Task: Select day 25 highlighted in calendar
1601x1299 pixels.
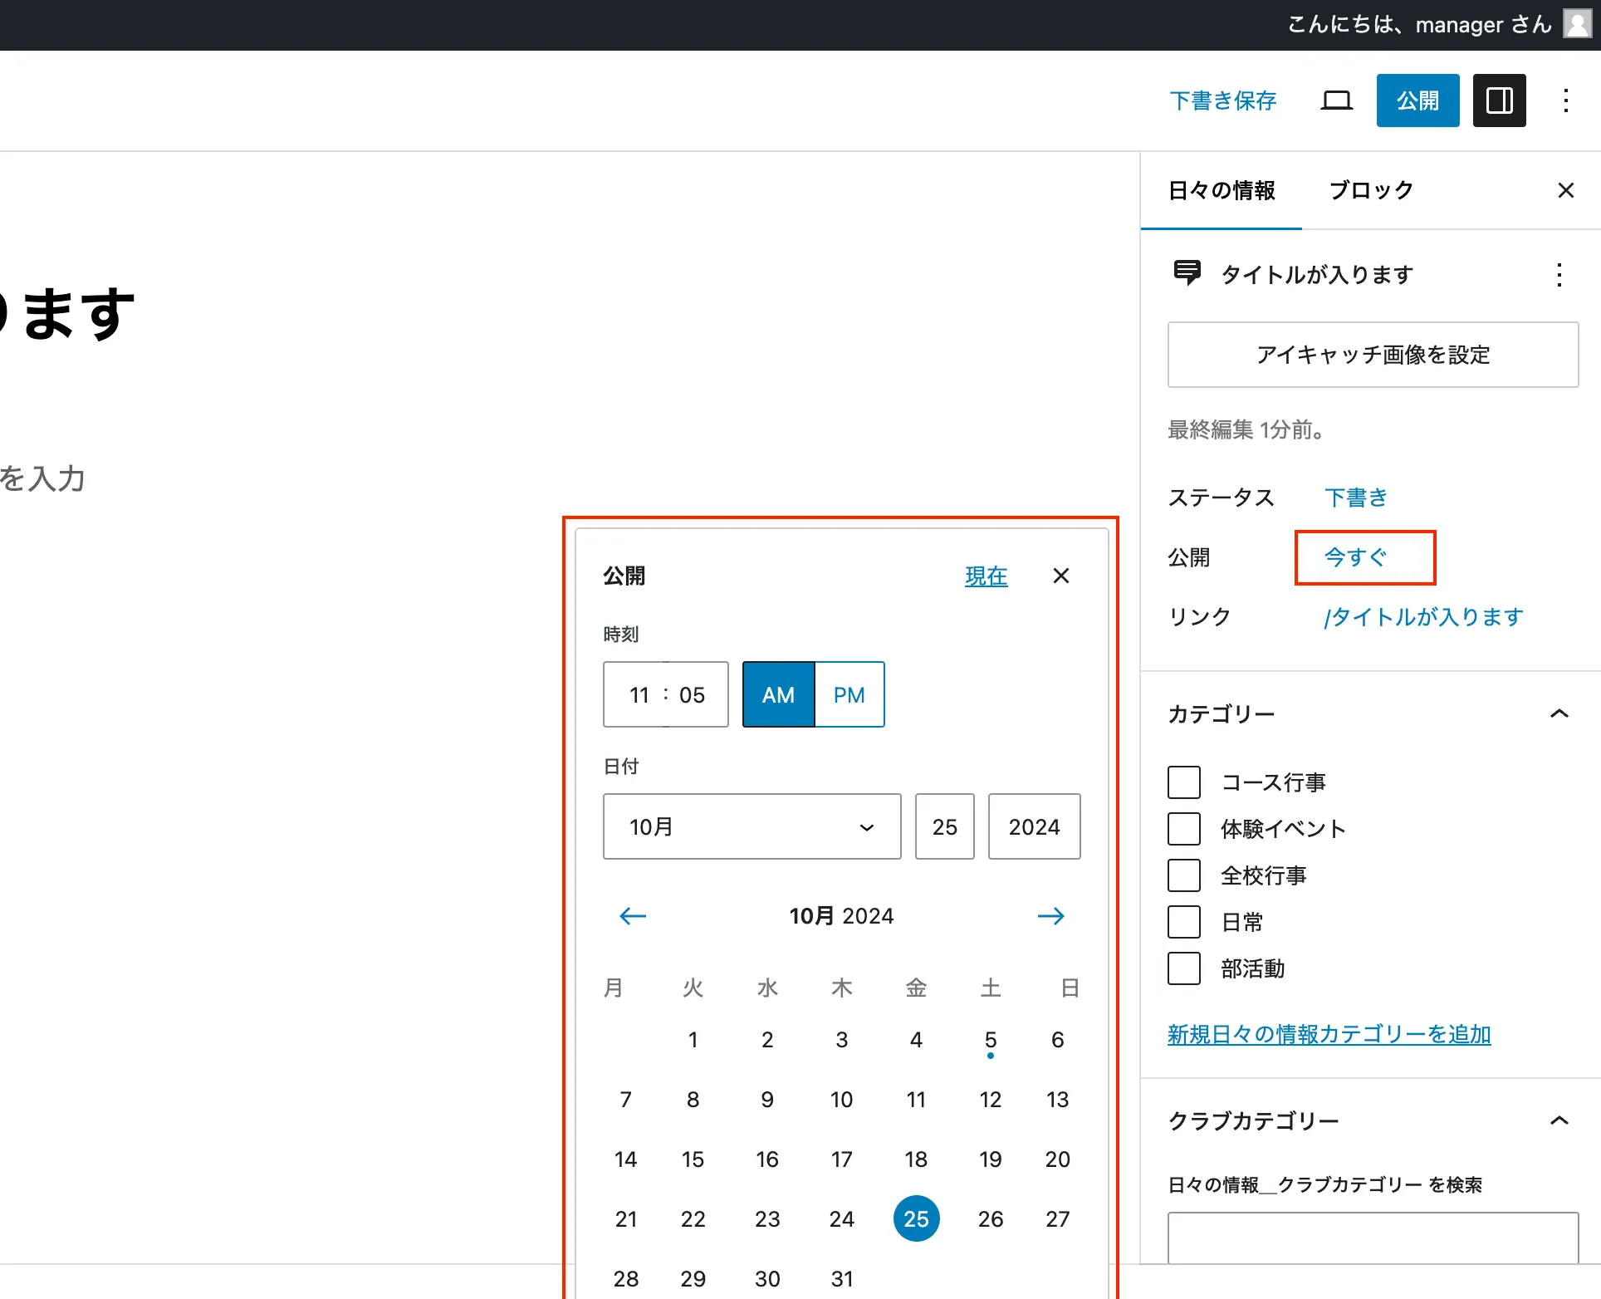Action: click(916, 1218)
